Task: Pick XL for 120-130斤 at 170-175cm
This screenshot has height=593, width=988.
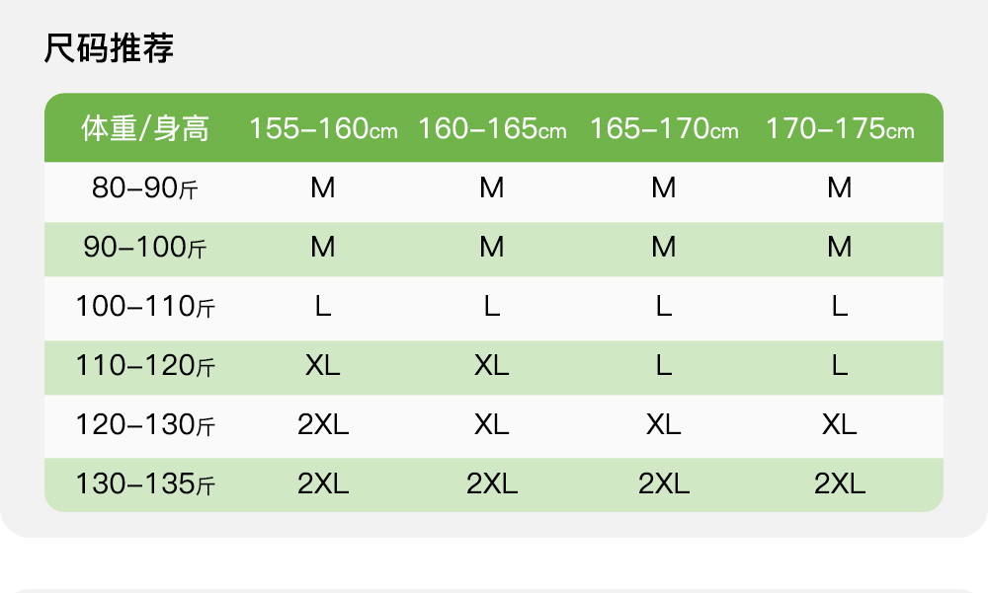Action: [x=840, y=425]
